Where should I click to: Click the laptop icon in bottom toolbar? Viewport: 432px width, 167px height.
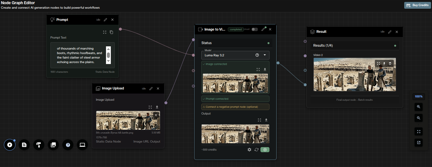pos(82,145)
